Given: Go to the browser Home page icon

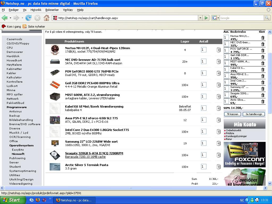Looking at the screenshot, I should pos(46,18).
